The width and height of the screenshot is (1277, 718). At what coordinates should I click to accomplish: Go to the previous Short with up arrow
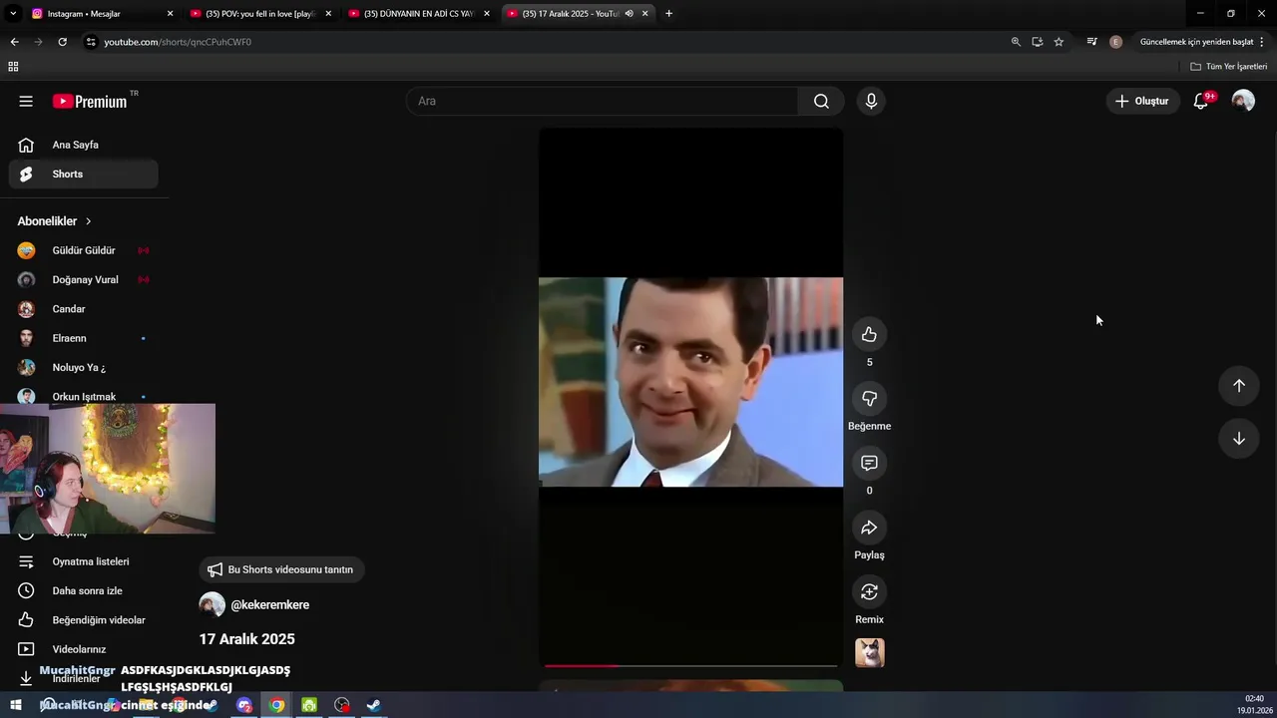pos(1239,386)
